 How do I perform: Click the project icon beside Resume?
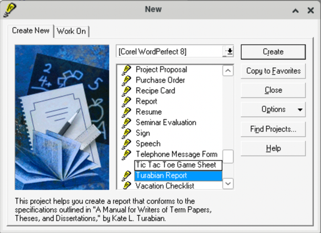coord(126,112)
